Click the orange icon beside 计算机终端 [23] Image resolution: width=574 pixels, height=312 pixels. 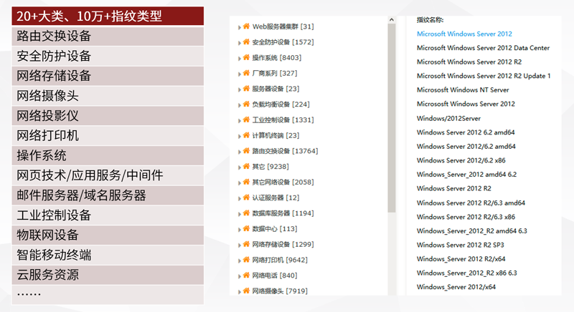(246, 135)
